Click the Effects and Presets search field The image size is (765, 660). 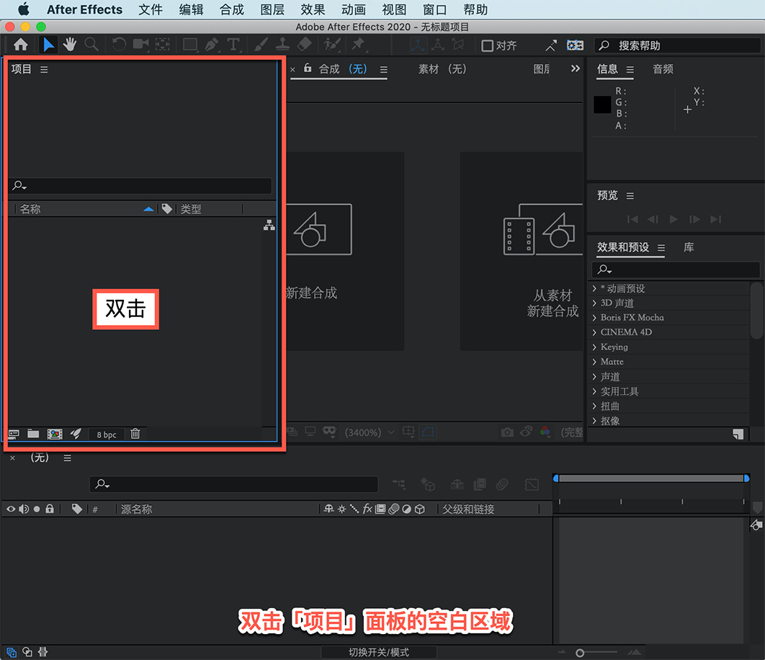pyautogui.click(x=676, y=269)
